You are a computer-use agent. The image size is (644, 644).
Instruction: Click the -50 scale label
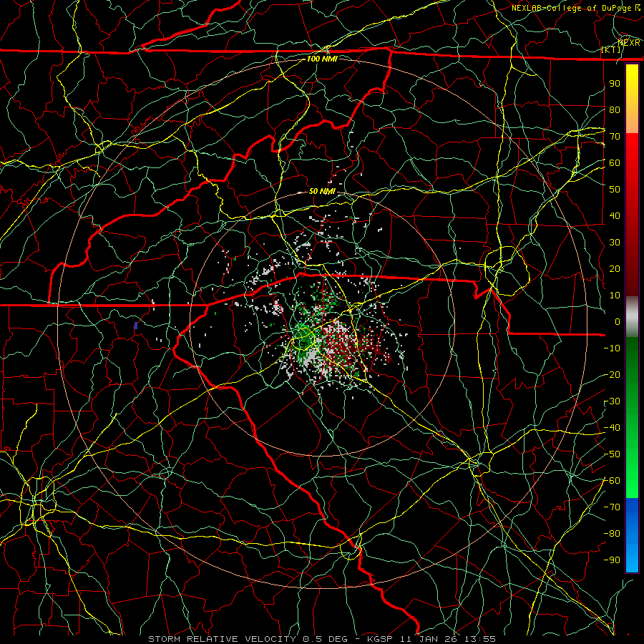(612, 454)
